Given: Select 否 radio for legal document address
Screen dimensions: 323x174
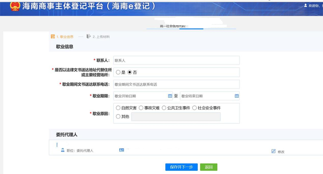Looking at the screenshot, I should (x=130, y=72).
